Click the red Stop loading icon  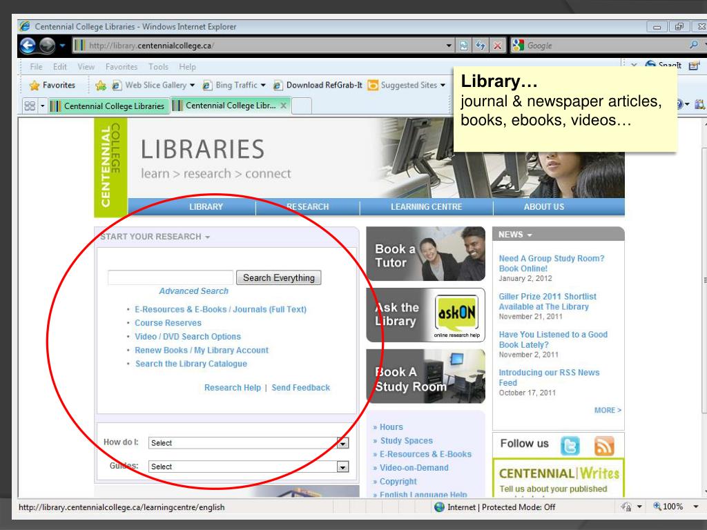coord(497,46)
